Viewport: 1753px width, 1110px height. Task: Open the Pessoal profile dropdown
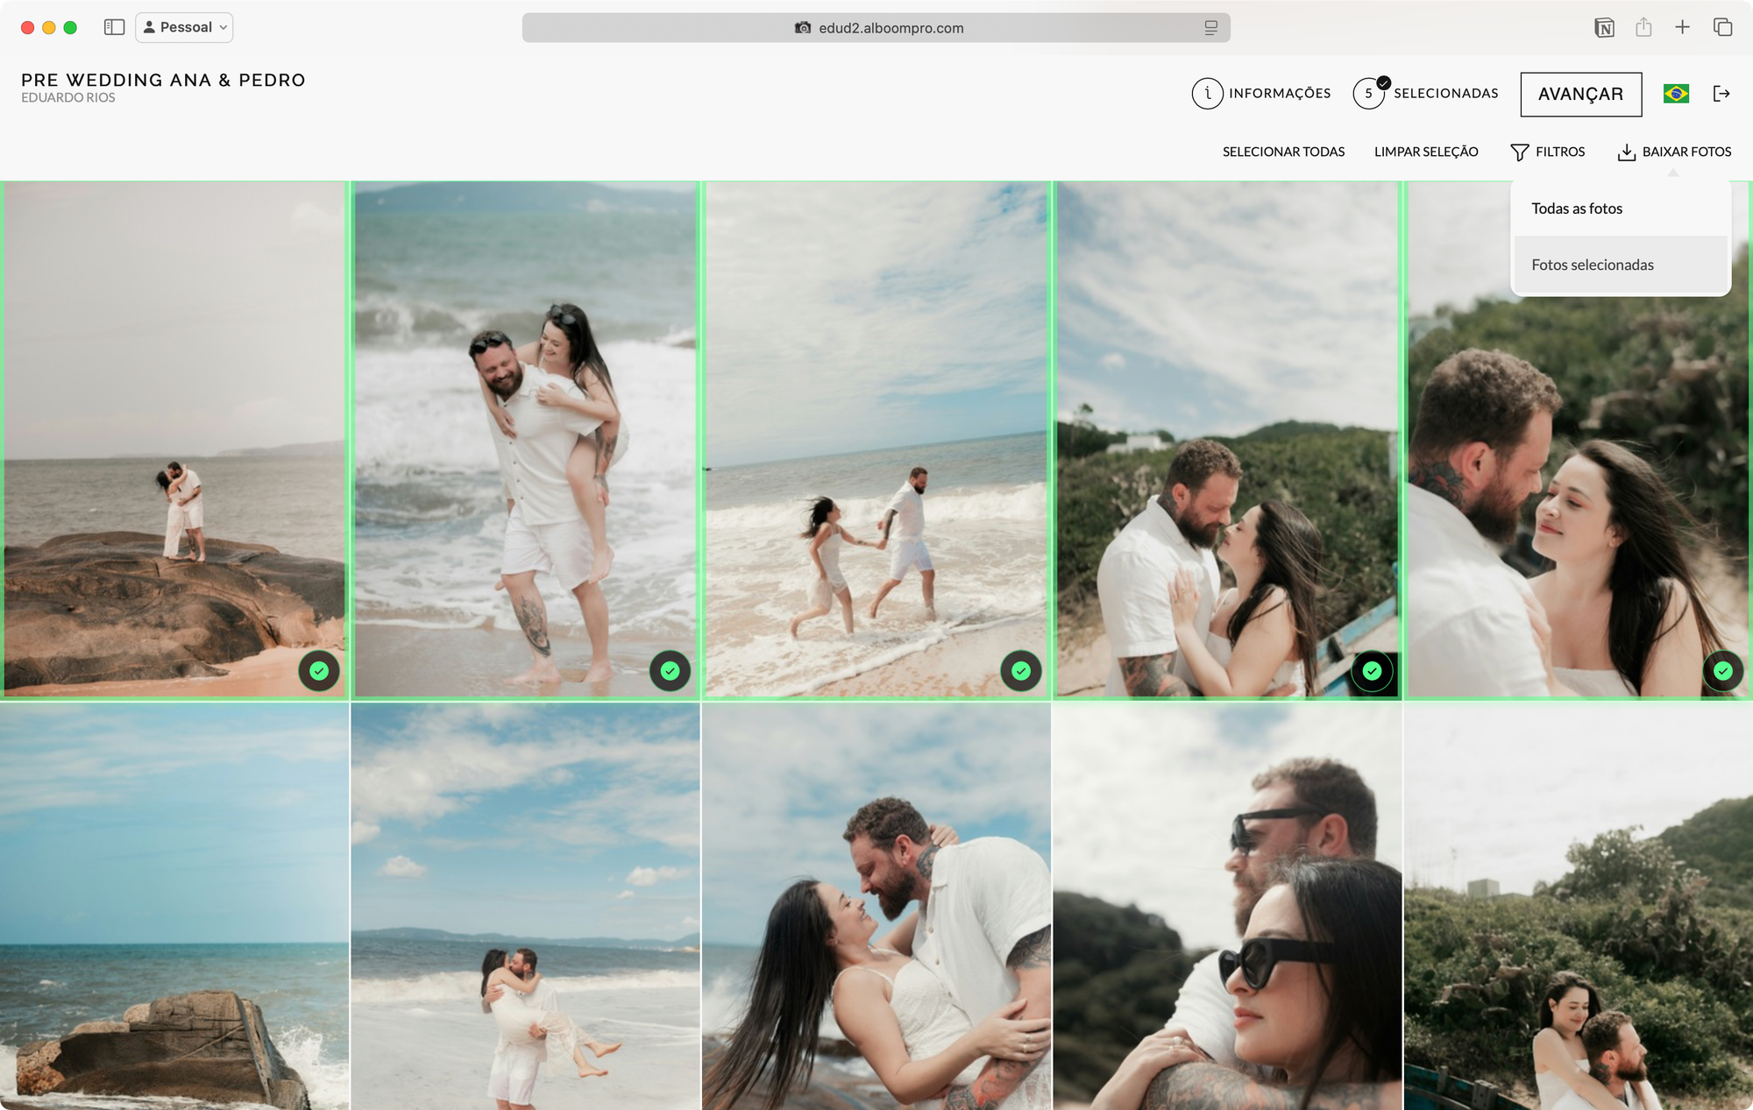pyautogui.click(x=183, y=27)
